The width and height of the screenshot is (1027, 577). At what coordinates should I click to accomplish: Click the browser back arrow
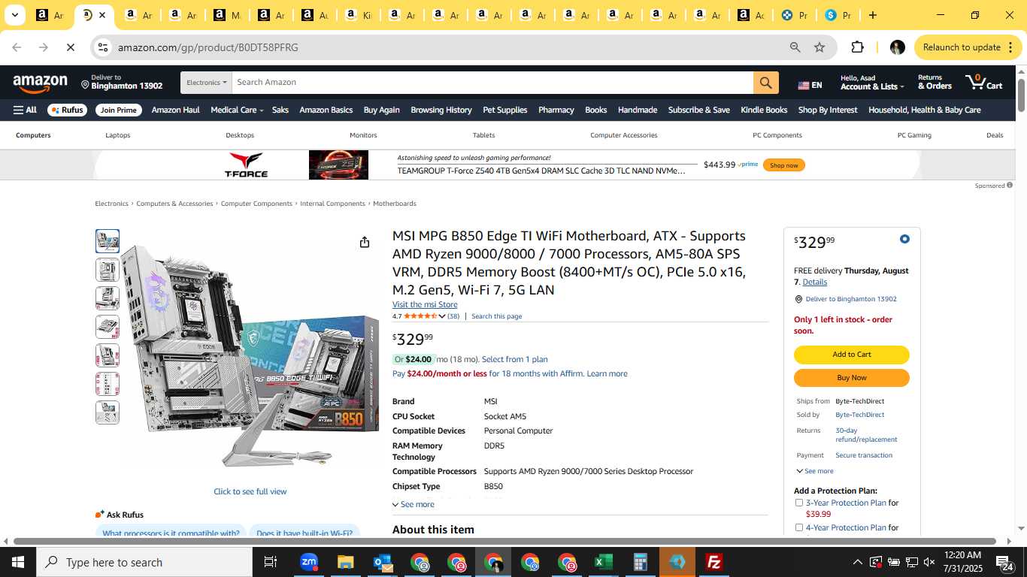pyautogui.click(x=17, y=47)
